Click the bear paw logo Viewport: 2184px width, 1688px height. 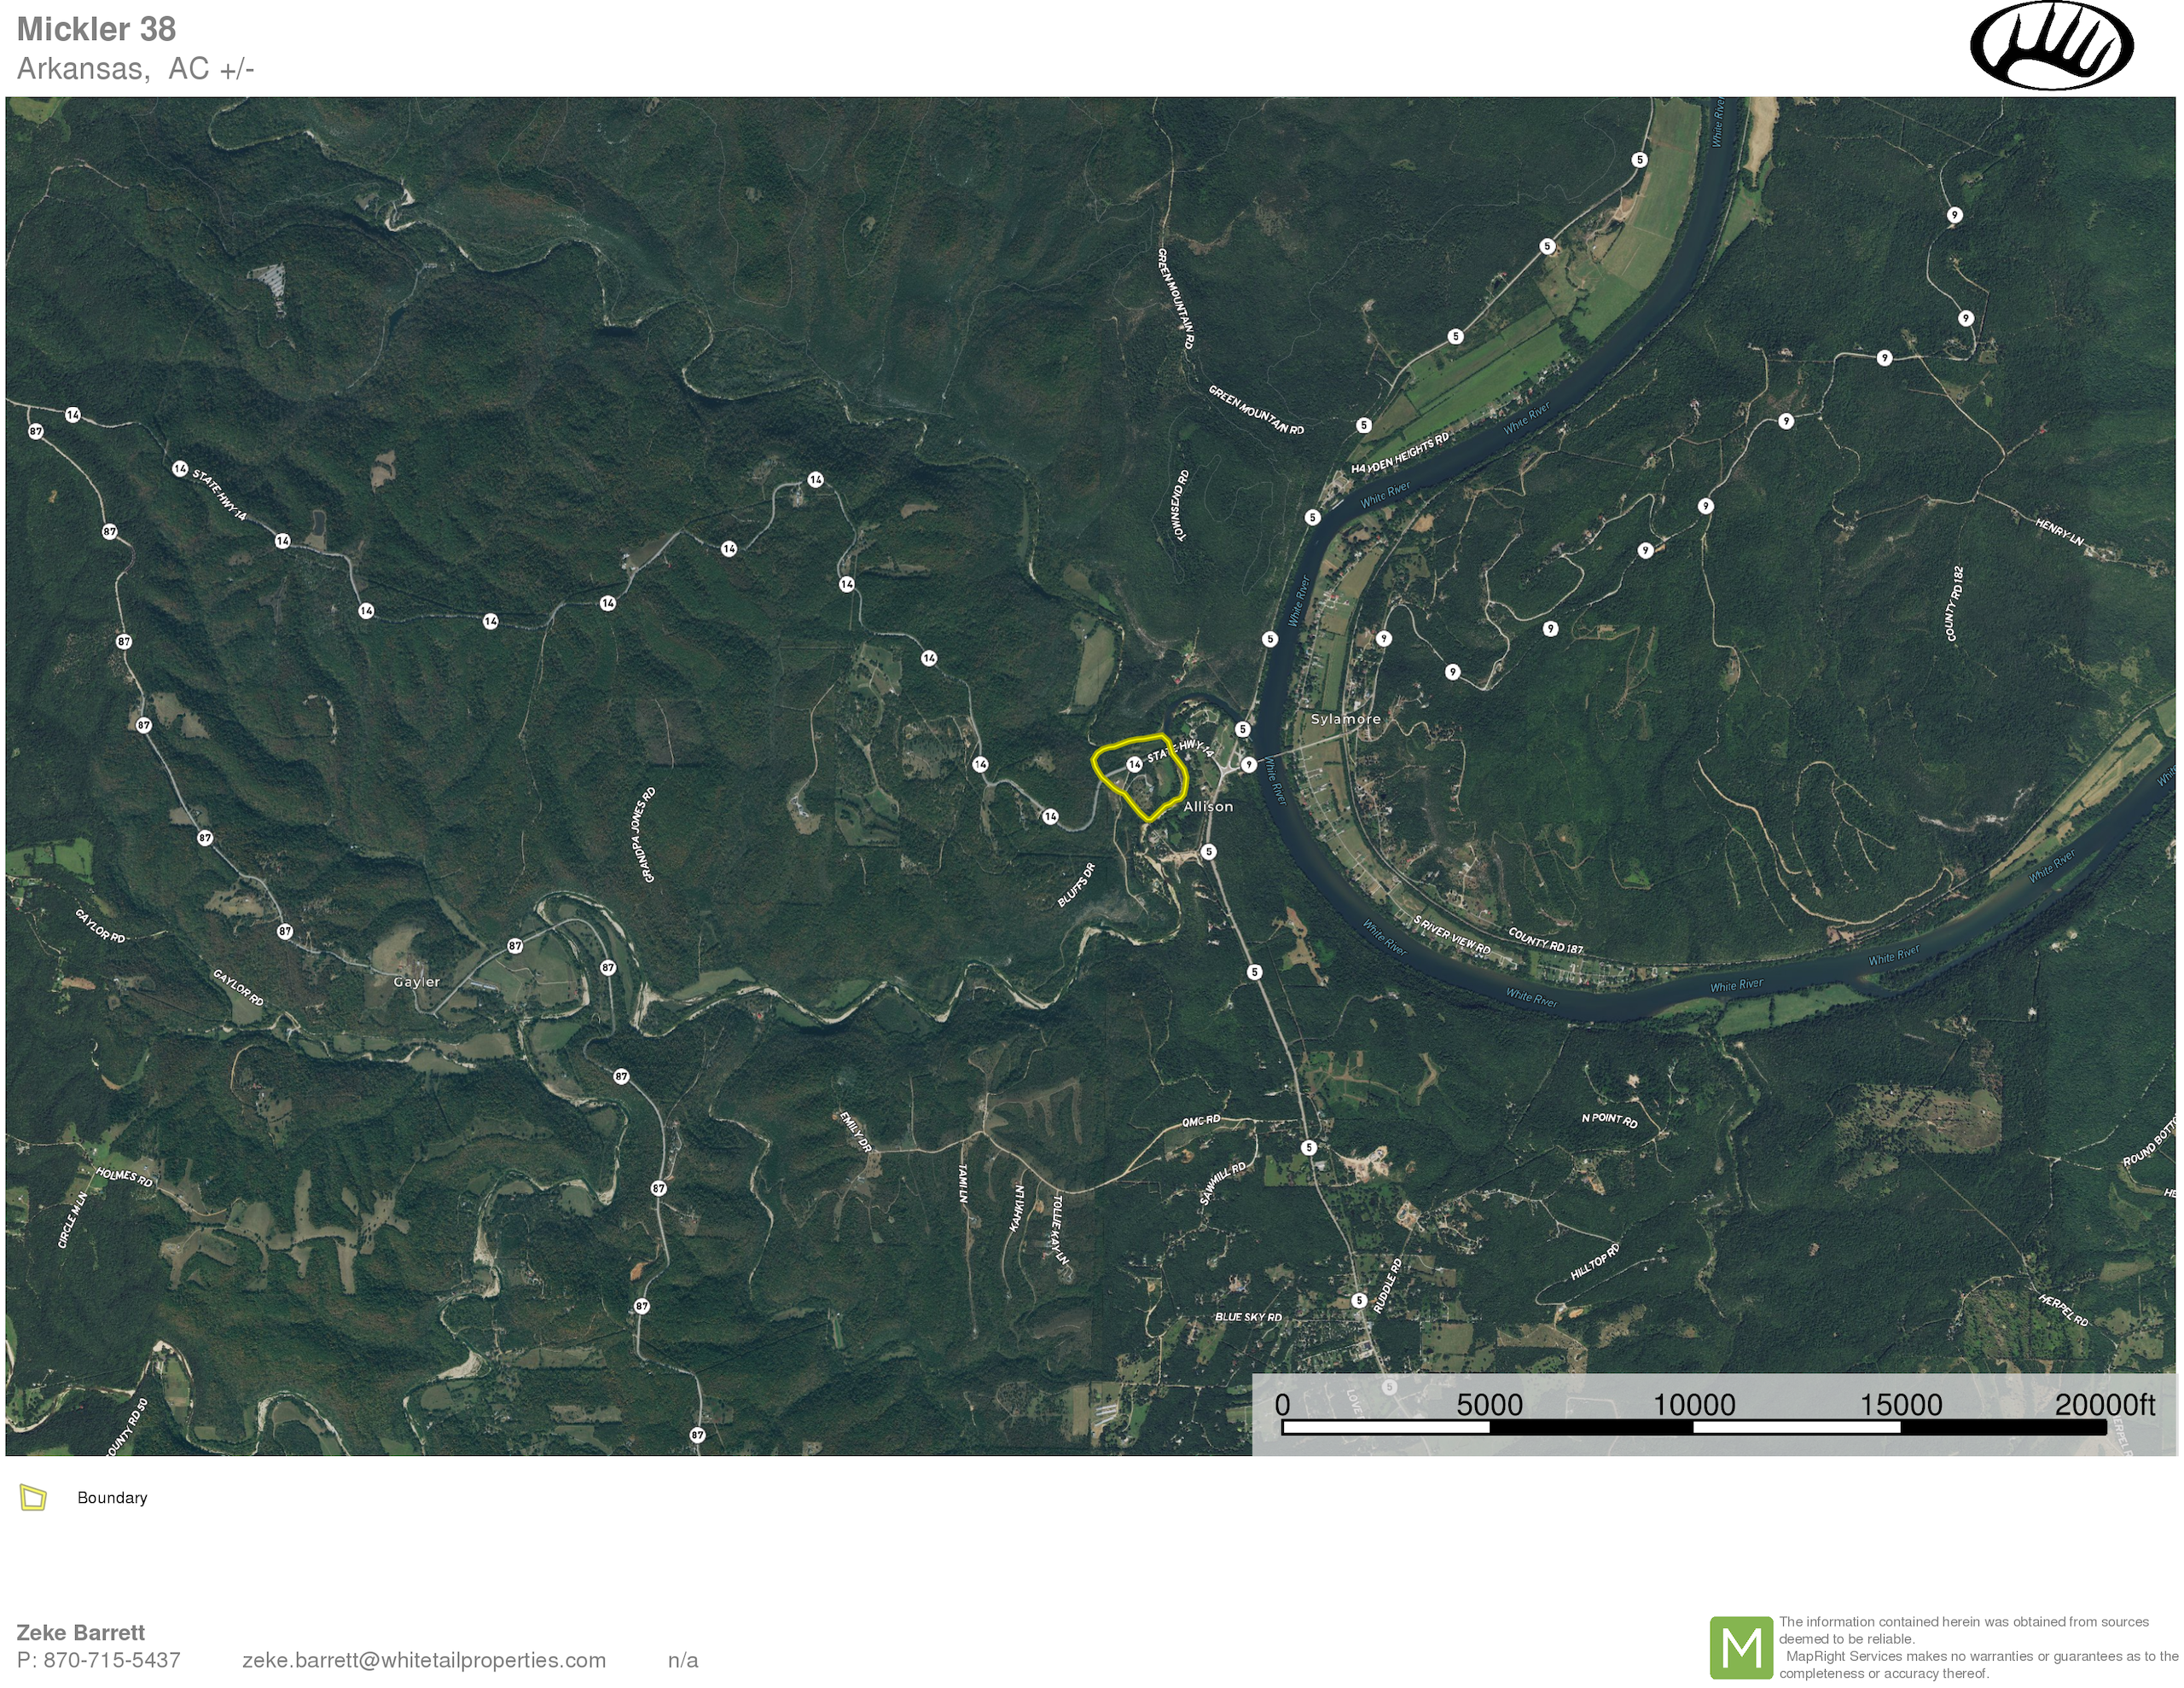coord(2051,46)
